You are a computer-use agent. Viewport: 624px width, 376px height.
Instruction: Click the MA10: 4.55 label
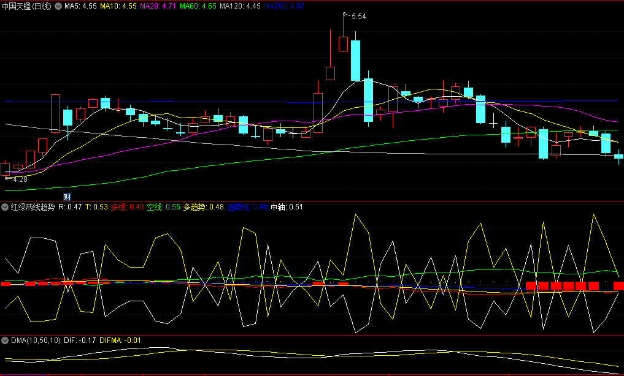(x=118, y=6)
